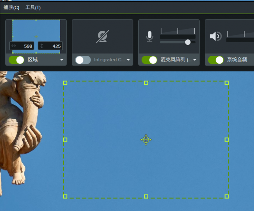Click the crosshair move handle in selection center
The height and width of the screenshot is (211, 254).
coord(146,140)
